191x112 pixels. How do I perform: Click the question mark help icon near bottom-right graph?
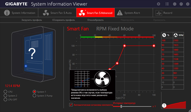click(164, 105)
